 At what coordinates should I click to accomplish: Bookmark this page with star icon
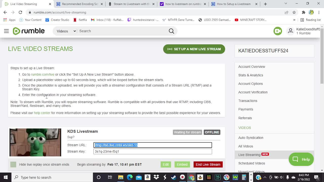[294, 12]
